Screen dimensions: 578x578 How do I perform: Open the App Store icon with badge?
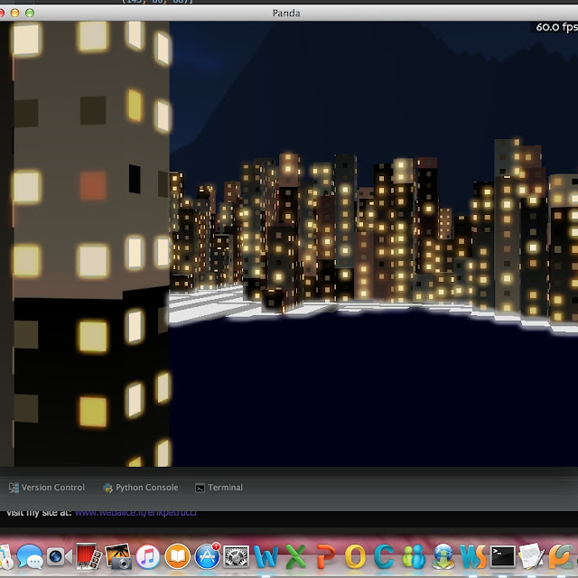(207, 556)
